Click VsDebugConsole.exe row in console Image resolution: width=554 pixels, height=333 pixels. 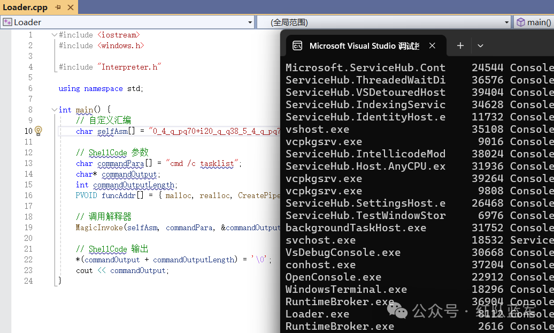point(343,252)
